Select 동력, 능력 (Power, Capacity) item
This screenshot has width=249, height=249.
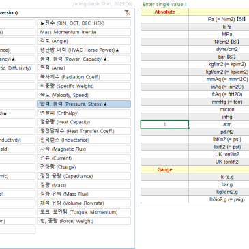click(84, 59)
